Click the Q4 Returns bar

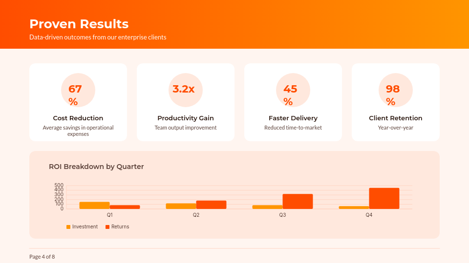coord(384,199)
